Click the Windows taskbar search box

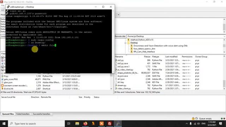click(x=36, y=123)
